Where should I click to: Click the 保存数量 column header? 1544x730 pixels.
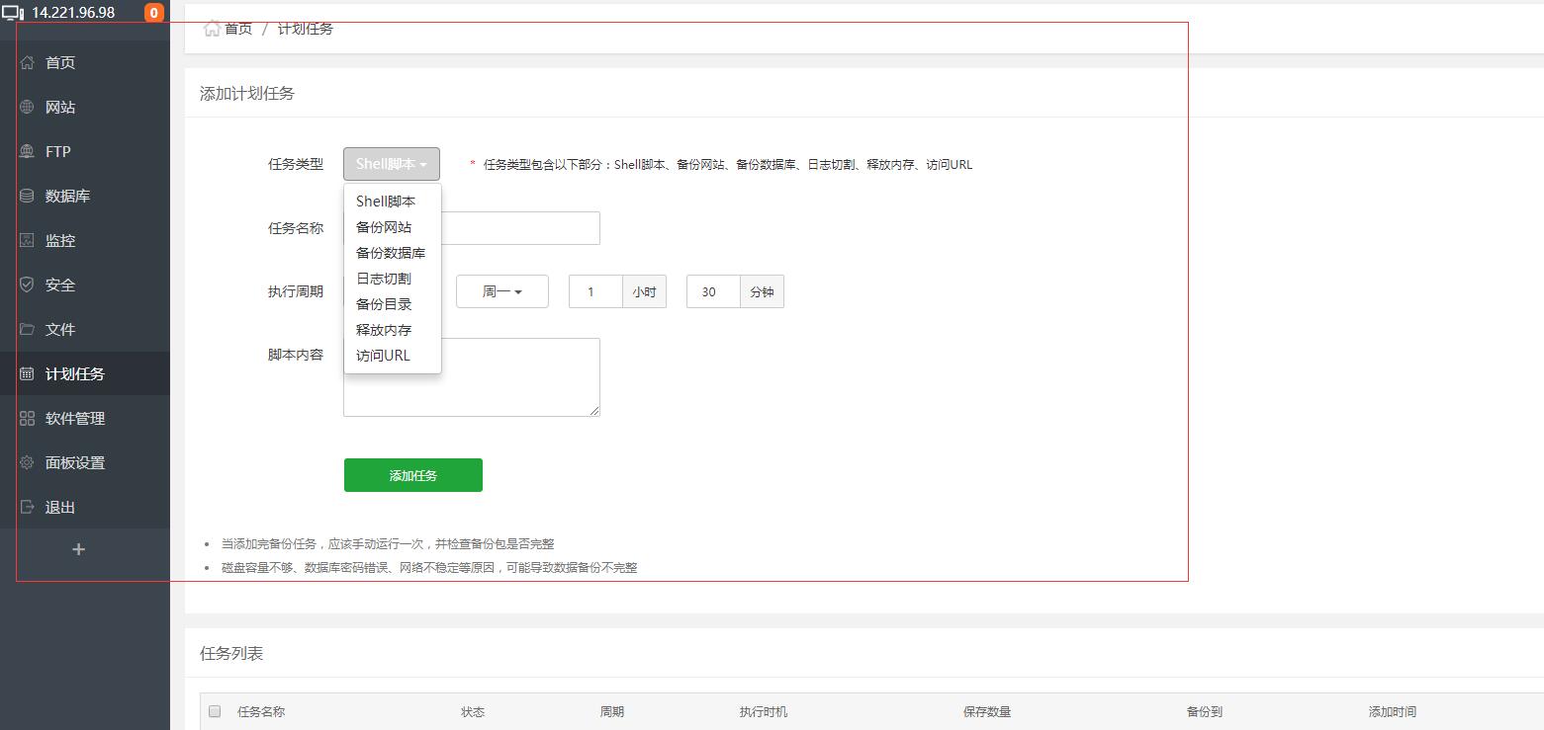pos(987,711)
